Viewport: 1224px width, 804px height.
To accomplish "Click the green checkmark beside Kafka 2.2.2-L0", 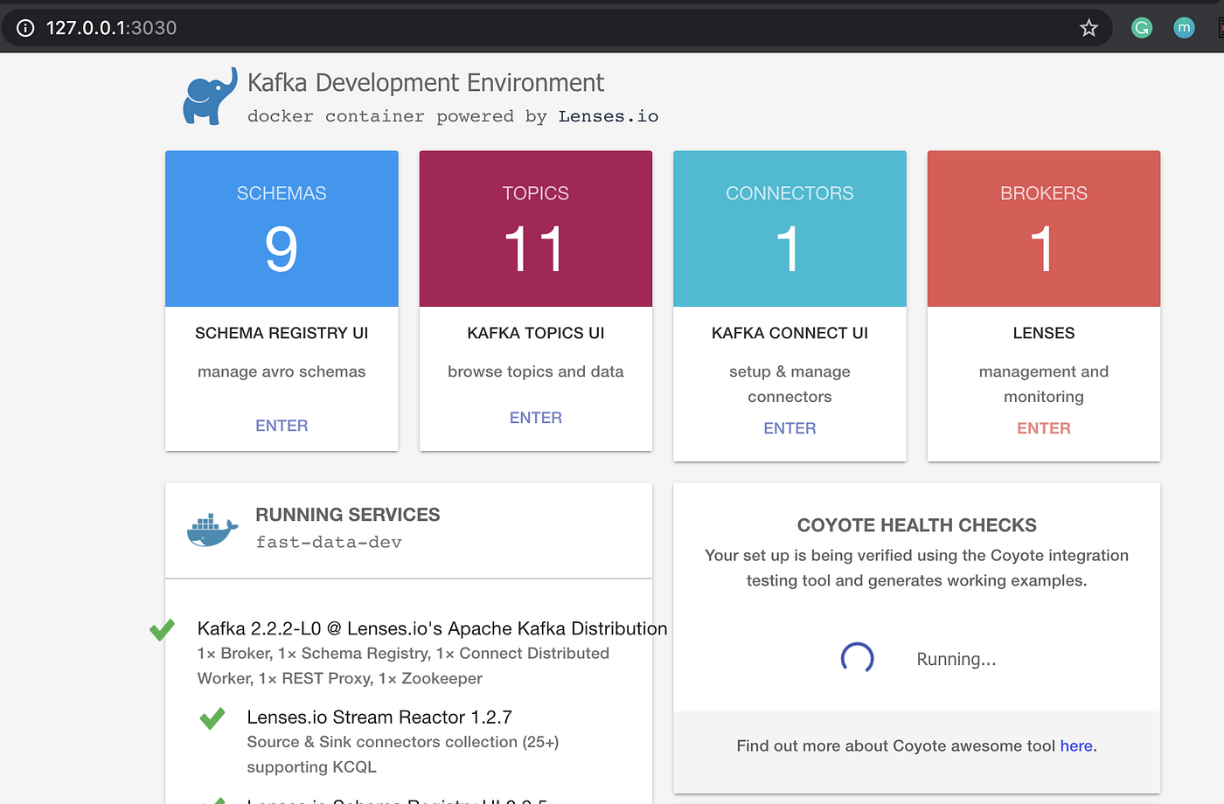I will pos(162,629).
